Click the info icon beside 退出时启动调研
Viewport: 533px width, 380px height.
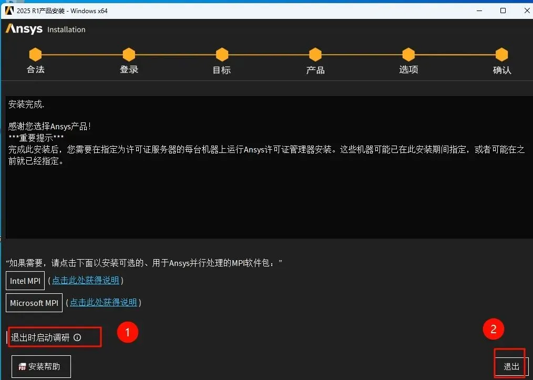(77, 337)
